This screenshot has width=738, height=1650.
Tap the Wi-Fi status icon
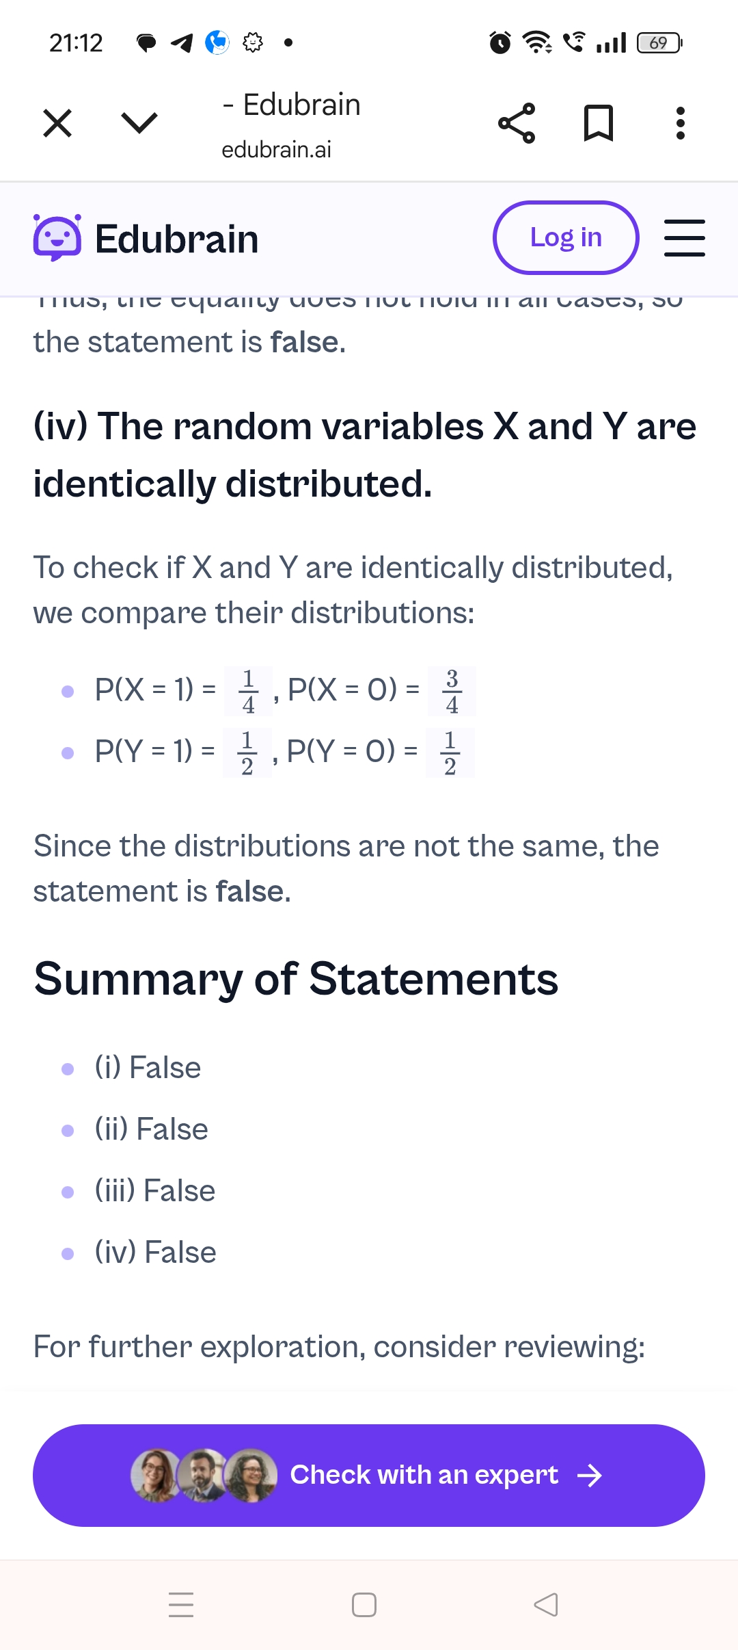(537, 42)
